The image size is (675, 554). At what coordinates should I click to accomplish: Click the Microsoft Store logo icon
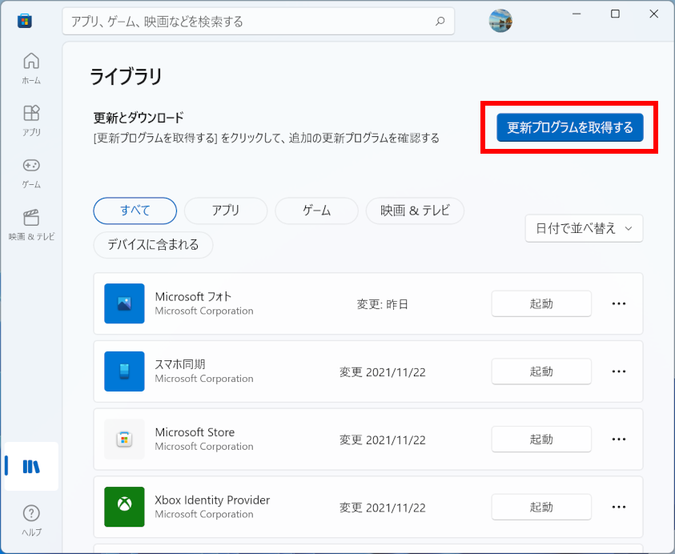pos(25,21)
